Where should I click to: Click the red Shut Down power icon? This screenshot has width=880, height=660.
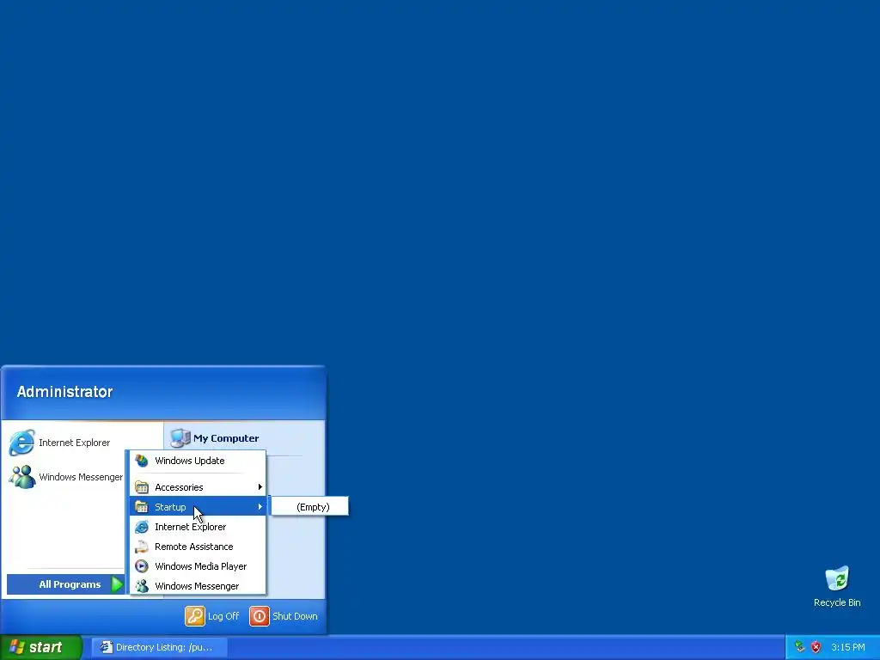click(x=260, y=616)
